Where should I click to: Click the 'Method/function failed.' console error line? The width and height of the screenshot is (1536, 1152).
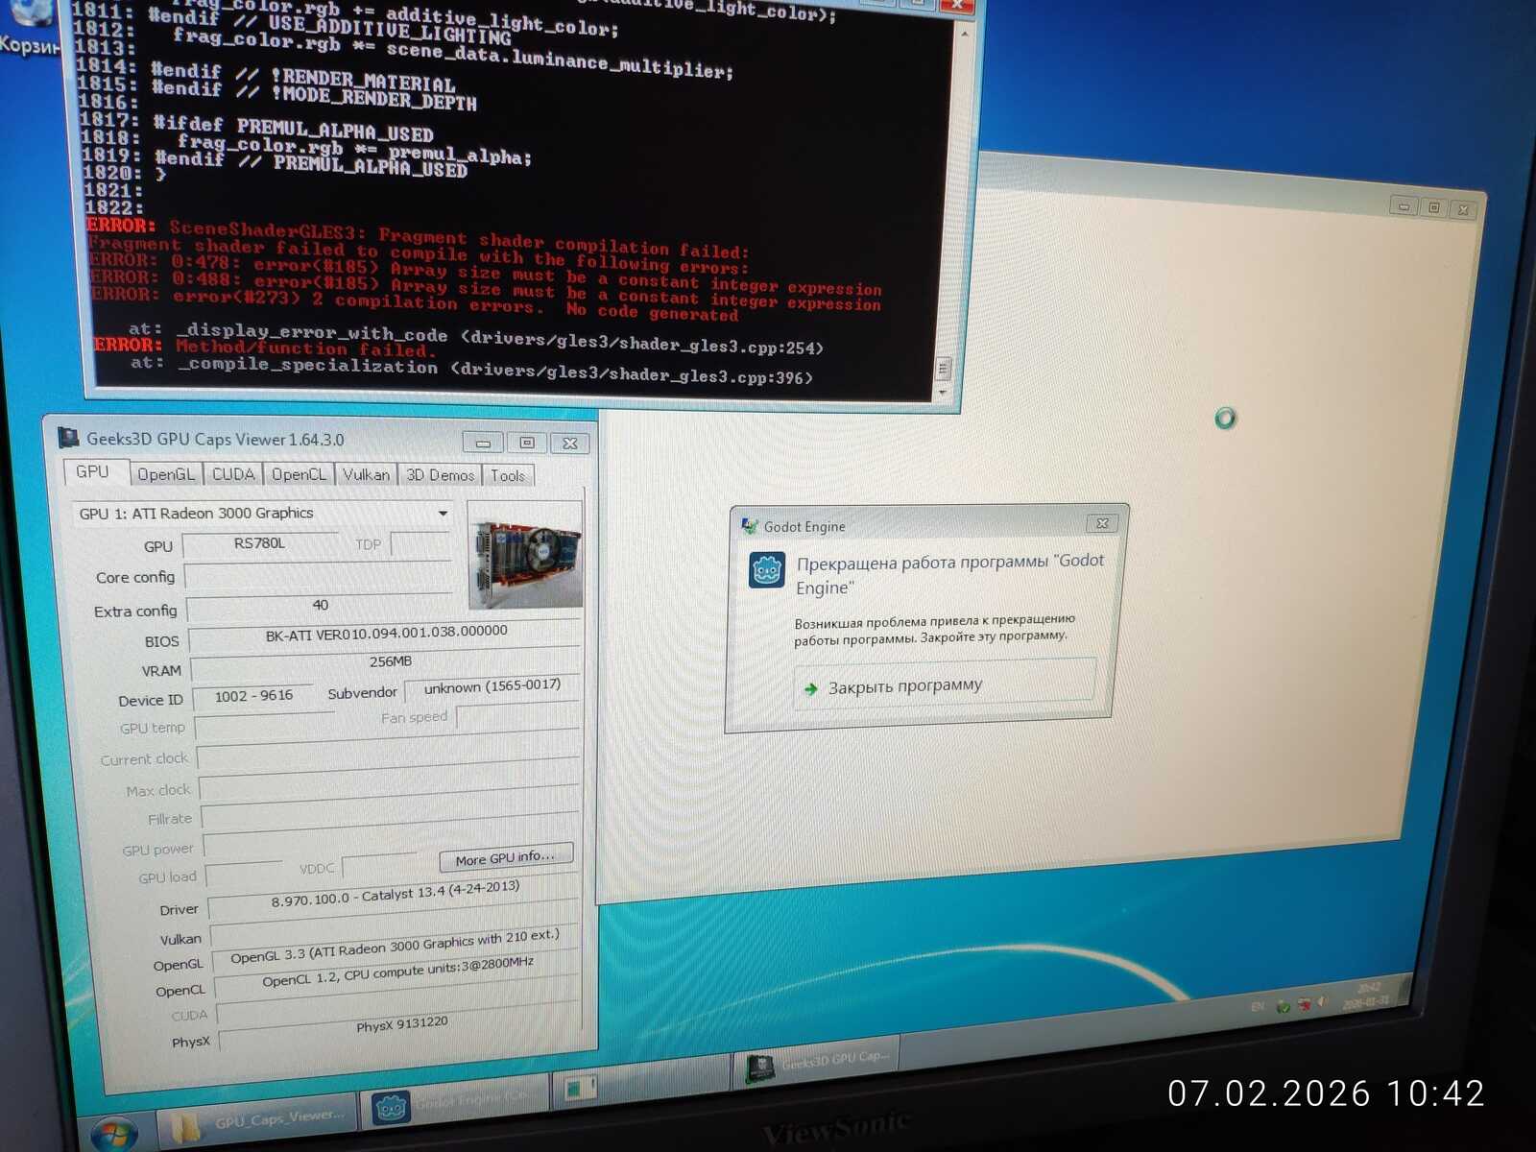coord(306,348)
